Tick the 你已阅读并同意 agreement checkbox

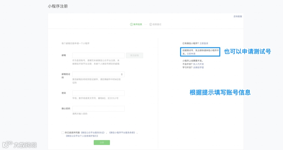tap(63, 133)
